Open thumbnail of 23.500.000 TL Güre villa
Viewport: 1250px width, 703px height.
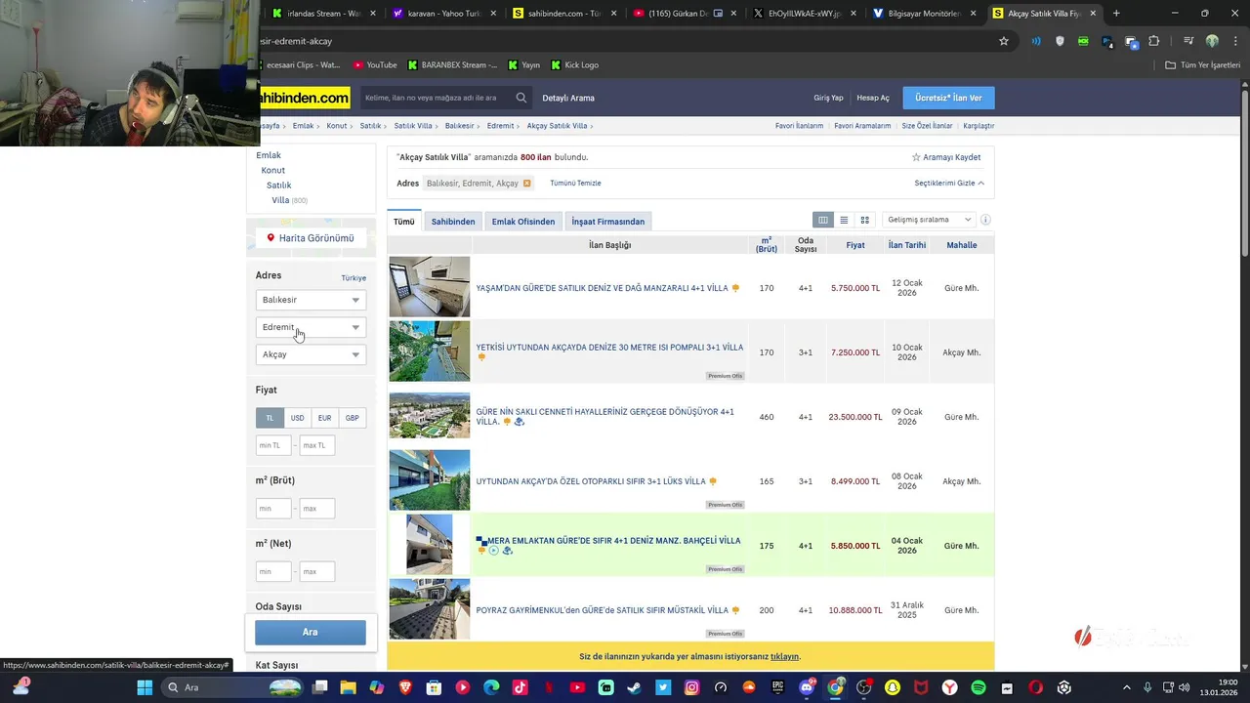coord(430,416)
